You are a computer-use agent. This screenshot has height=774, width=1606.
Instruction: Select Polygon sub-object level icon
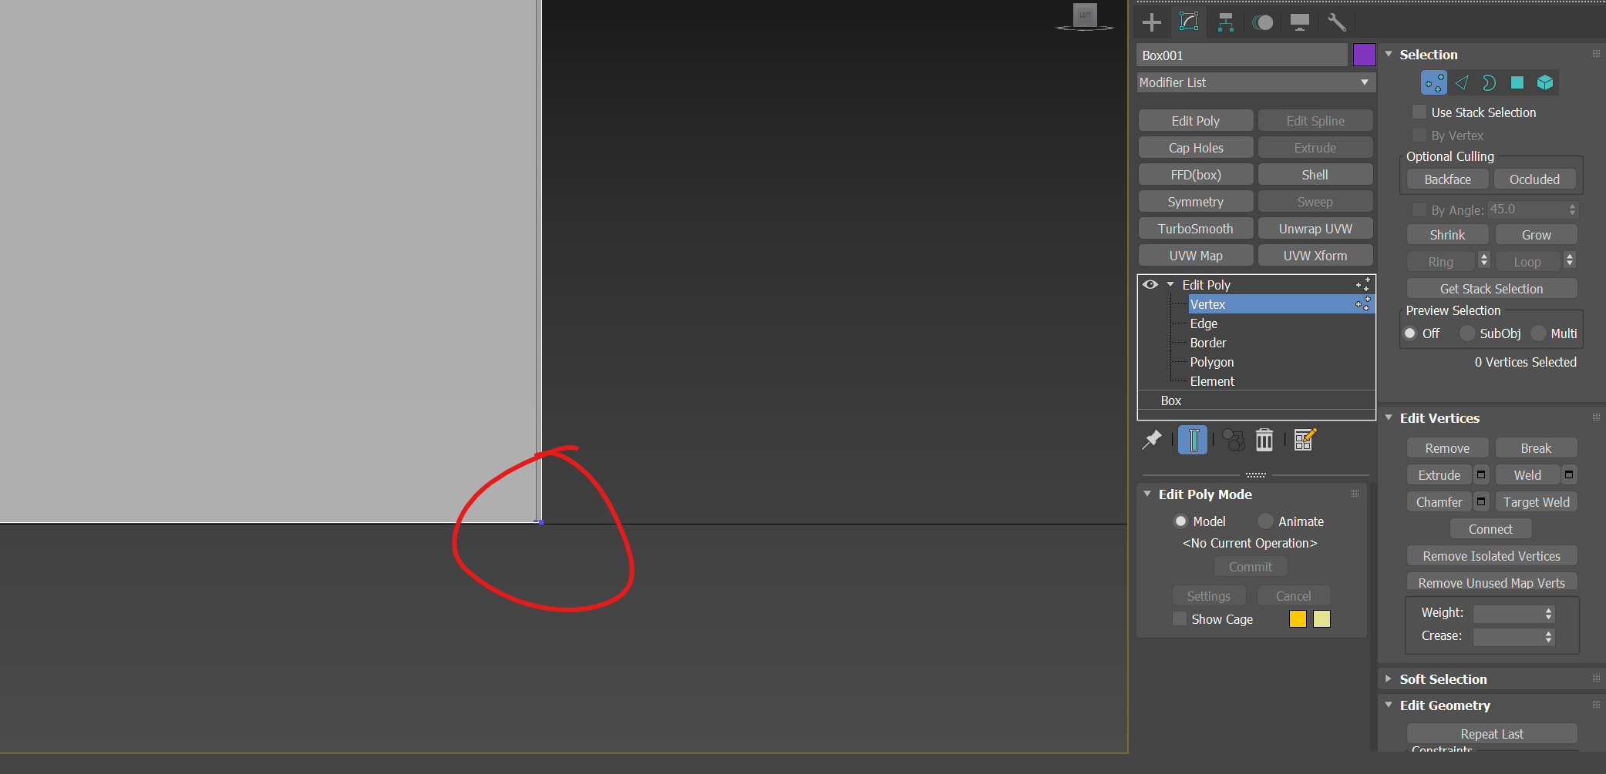[x=1517, y=83]
